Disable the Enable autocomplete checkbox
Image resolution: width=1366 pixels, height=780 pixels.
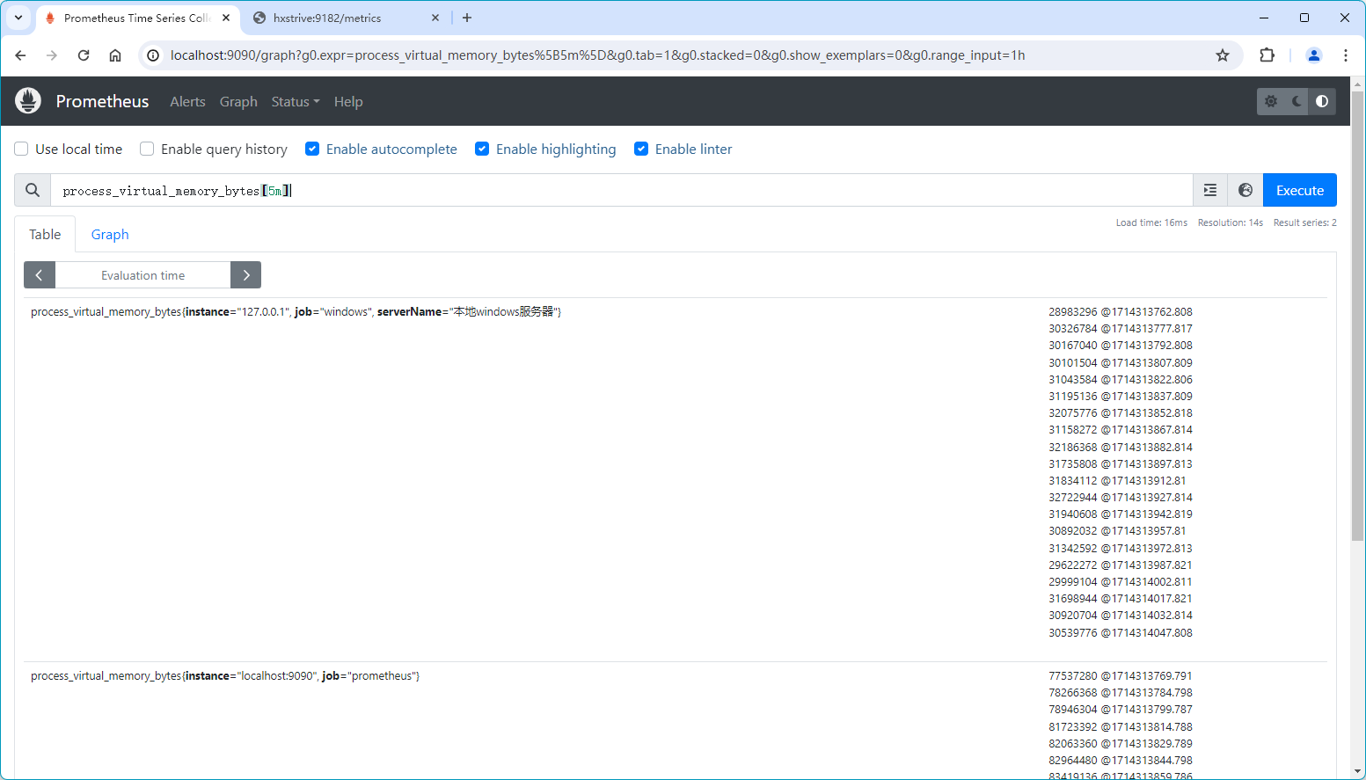312,149
